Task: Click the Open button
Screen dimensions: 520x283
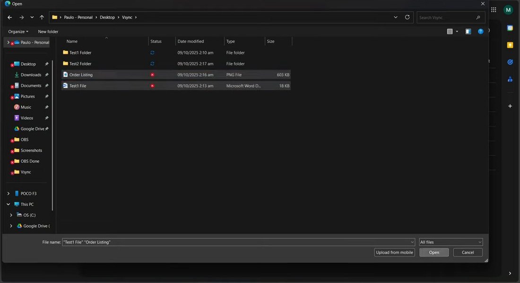Action: (x=434, y=252)
